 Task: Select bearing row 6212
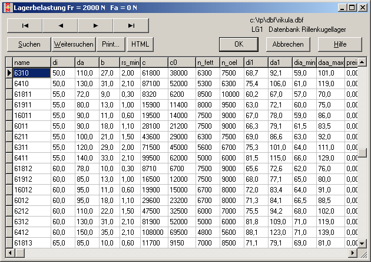(x=32, y=211)
